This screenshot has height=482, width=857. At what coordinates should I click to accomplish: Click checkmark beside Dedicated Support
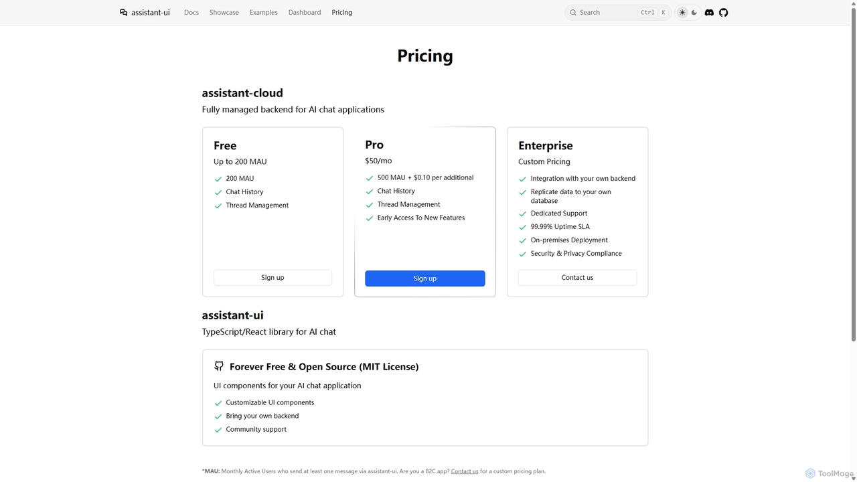[x=522, y=214]
